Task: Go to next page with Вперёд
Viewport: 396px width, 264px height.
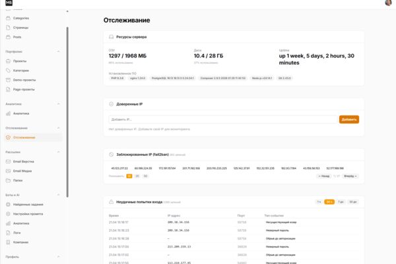Action: point(350,176)
